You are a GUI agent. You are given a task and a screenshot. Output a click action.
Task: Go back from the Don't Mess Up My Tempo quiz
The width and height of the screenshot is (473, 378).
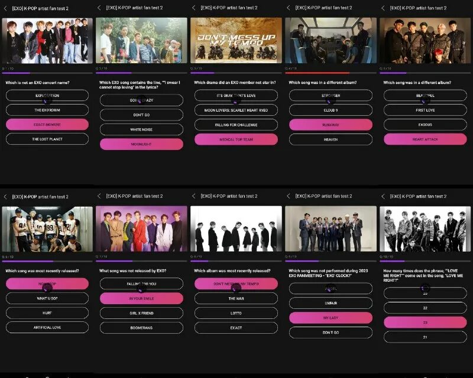pos(194,8)
